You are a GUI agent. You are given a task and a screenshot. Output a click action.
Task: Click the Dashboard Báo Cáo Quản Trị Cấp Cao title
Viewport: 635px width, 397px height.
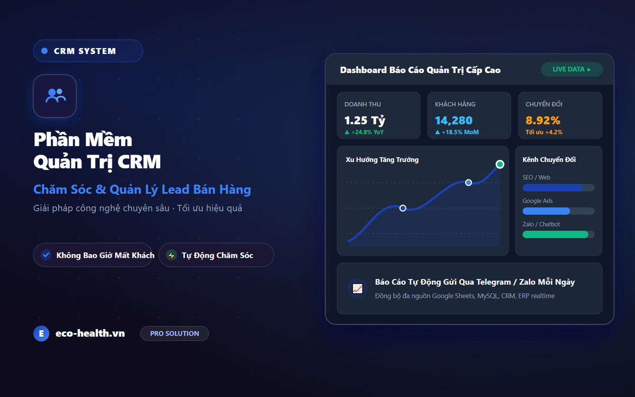point(420,70)
